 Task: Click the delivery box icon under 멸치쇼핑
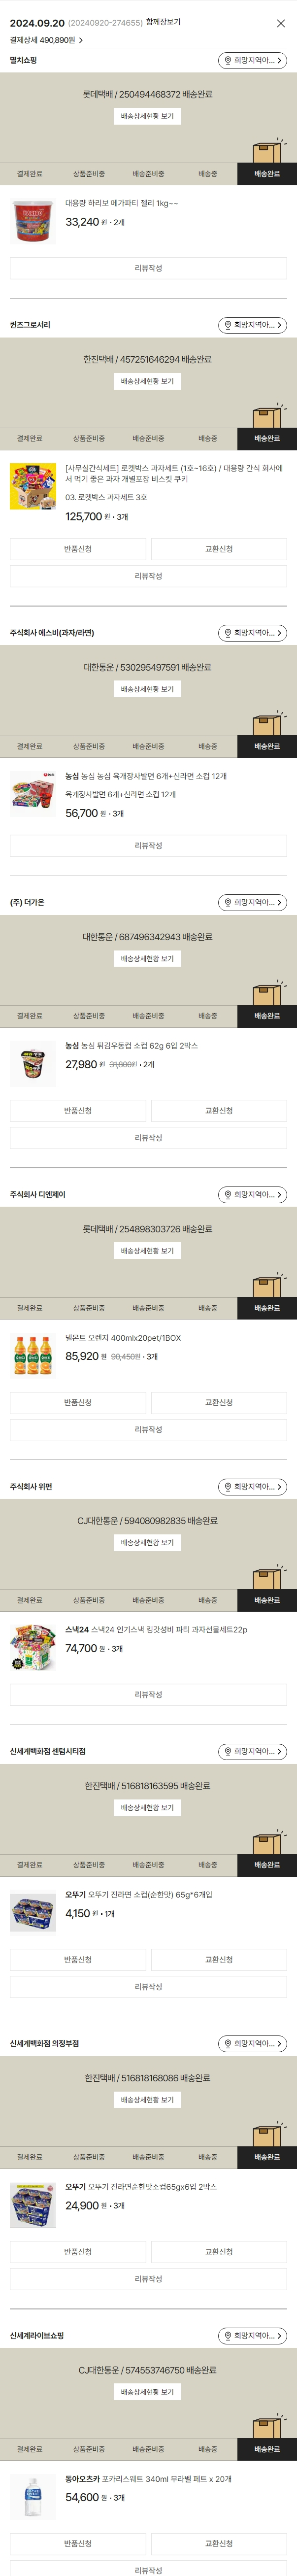pyautogui.click(x=266, y=152)
